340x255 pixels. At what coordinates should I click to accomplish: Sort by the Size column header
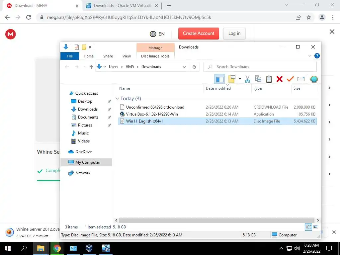pos(297,88)
